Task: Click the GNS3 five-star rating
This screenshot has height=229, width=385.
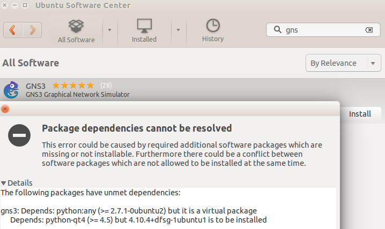Action: pyautogui.click(x=73, y=85)
